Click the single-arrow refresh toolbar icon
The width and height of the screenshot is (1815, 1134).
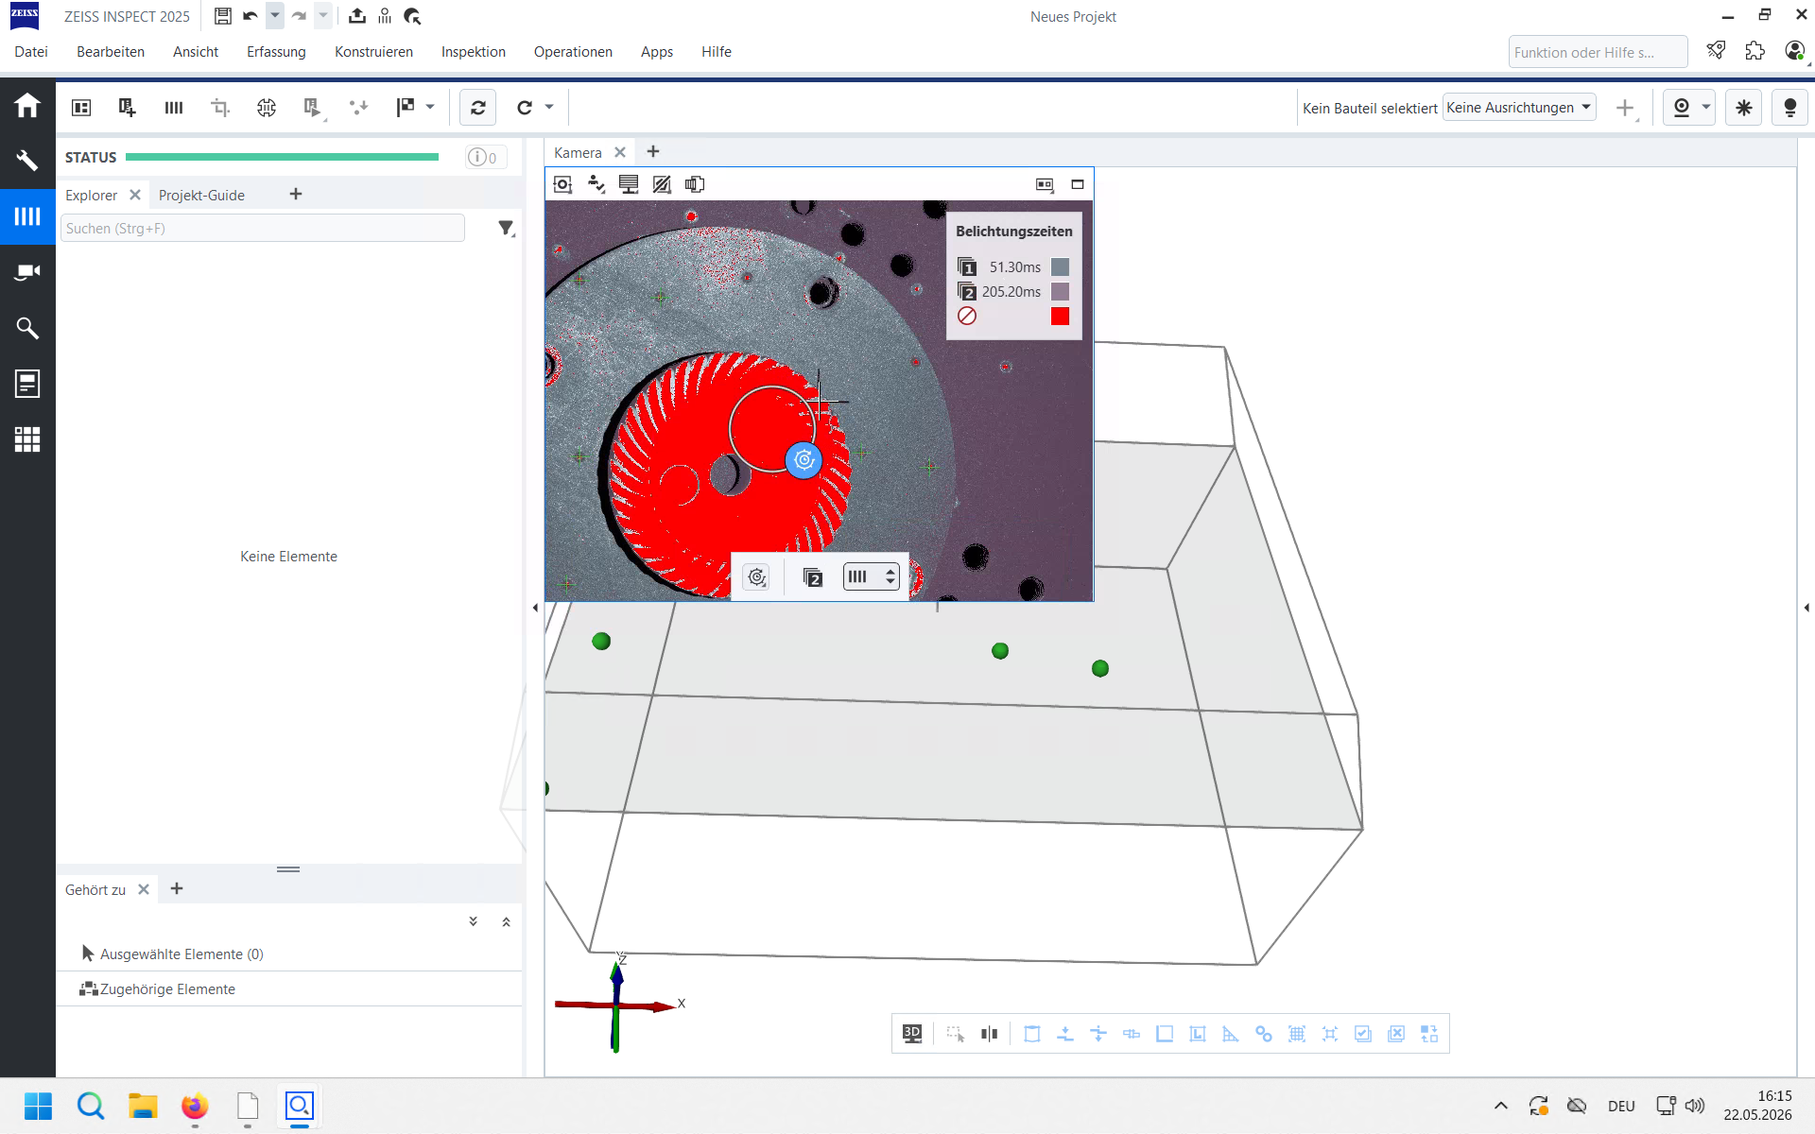(525, 108)
